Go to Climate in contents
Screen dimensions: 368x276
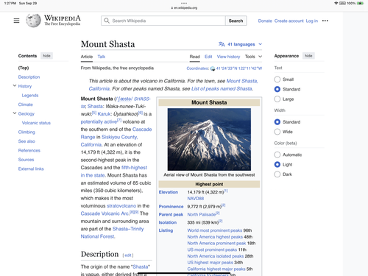[x=26, y=105]
